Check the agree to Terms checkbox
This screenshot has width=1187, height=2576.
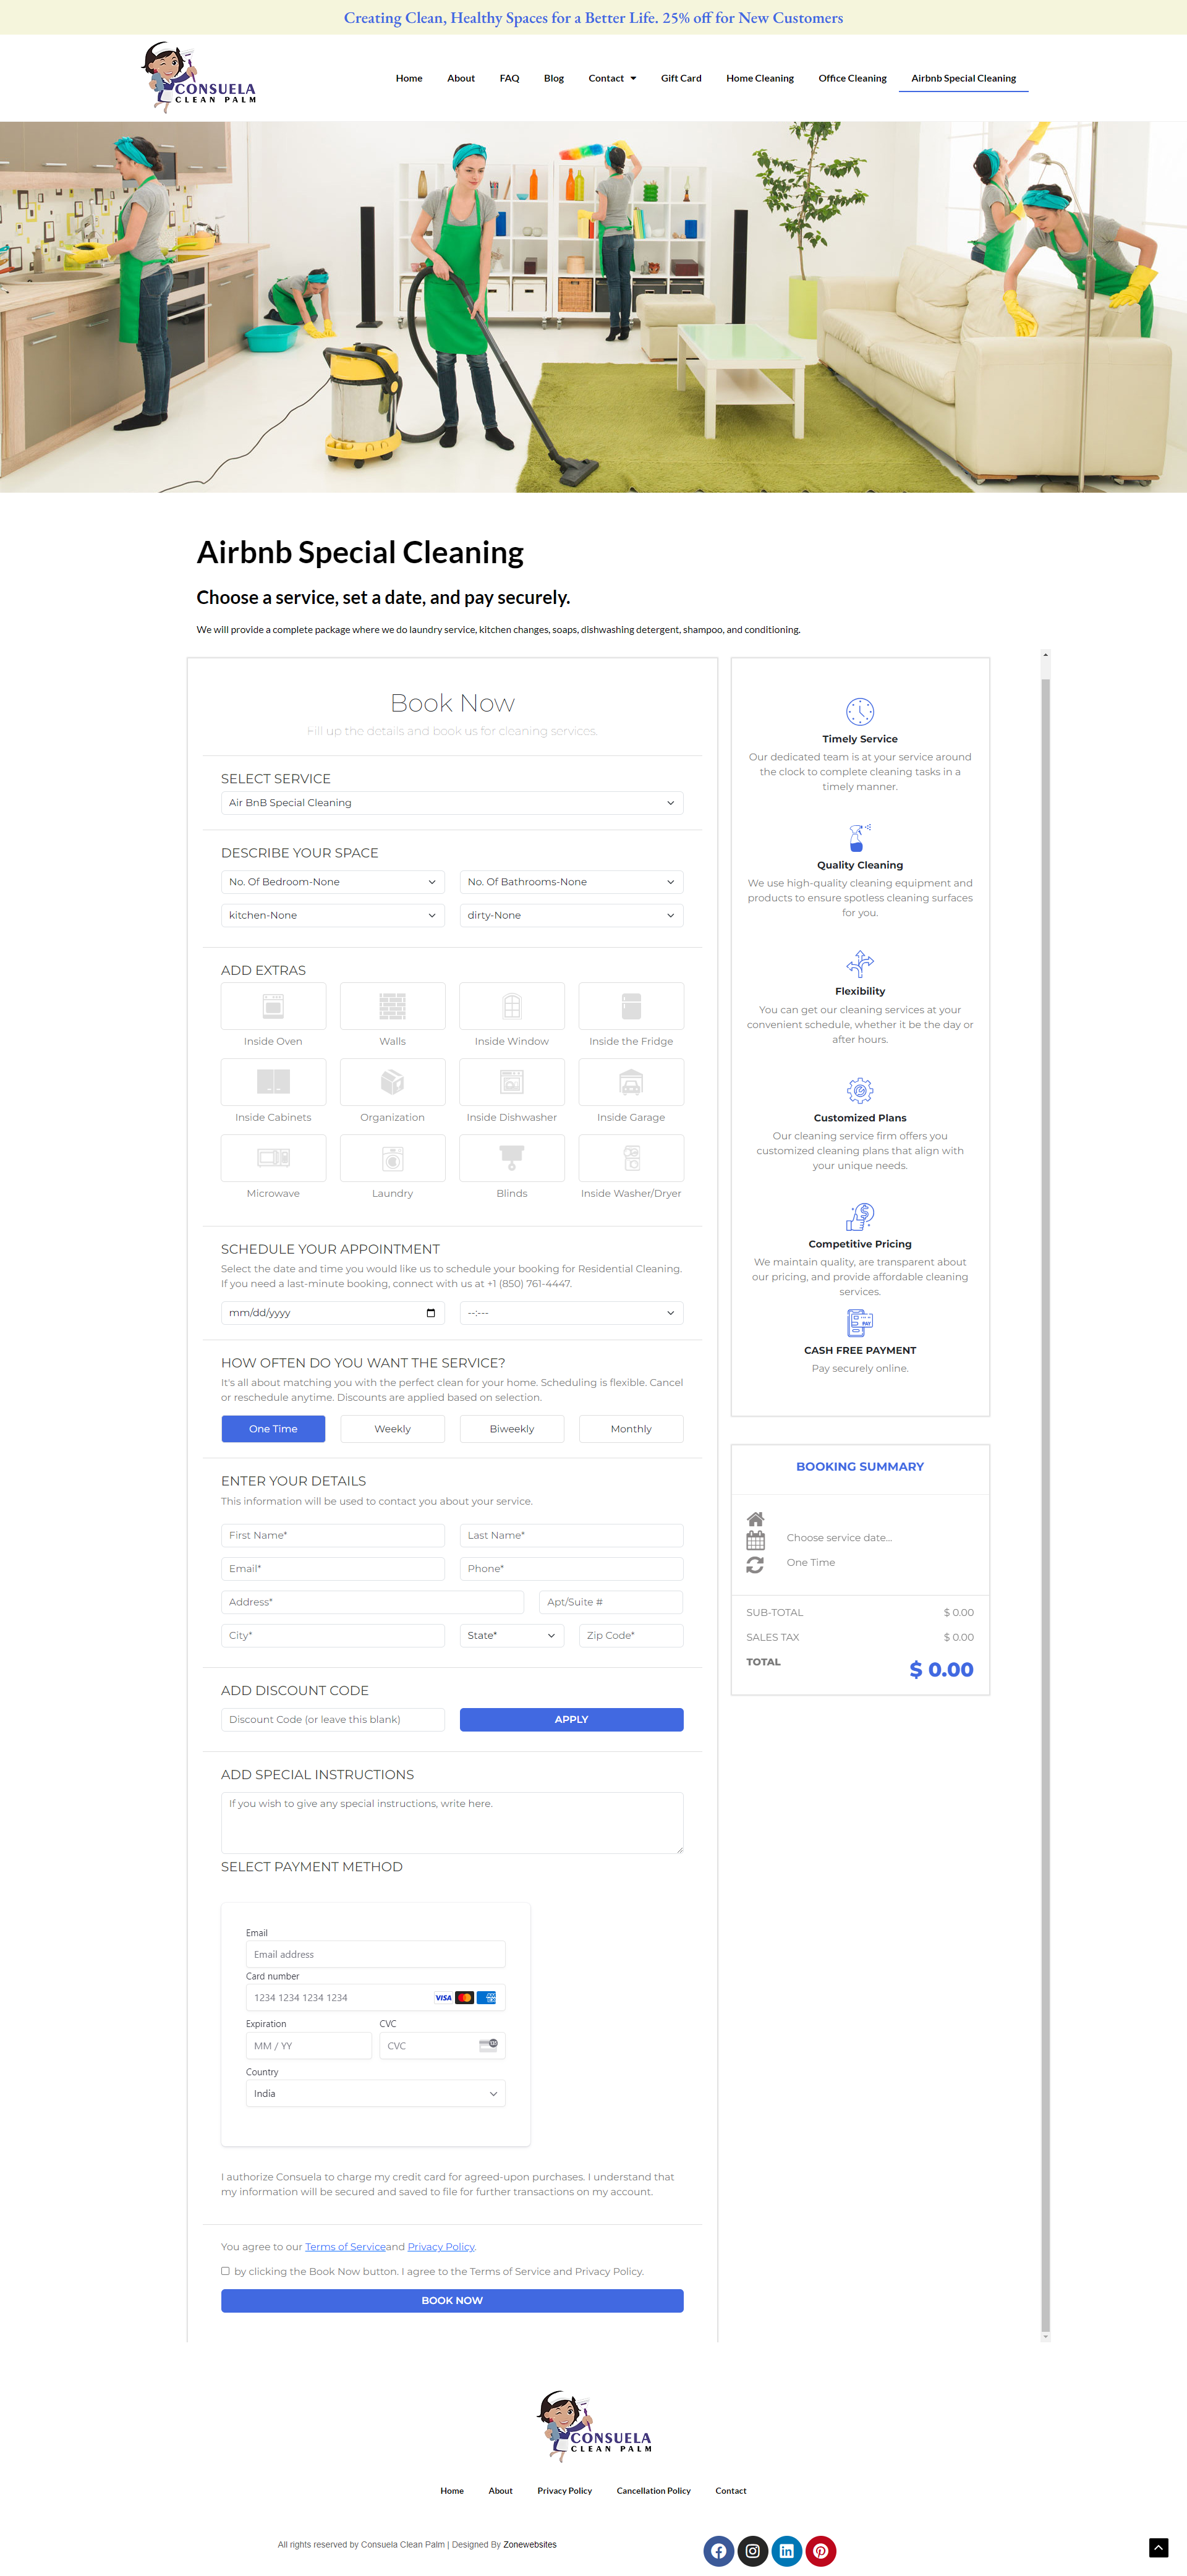pos(225,2271)
